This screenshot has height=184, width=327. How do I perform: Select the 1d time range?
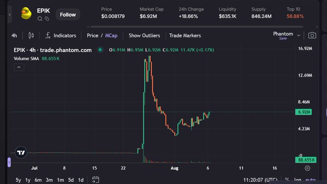(81, 180)
